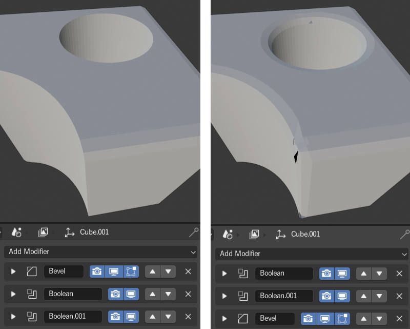Image resolution: width=410 pixels, height=329 pixels.
Task: Remove Boolean.001 modifier in left panel
Action: (x=188, y=317)
